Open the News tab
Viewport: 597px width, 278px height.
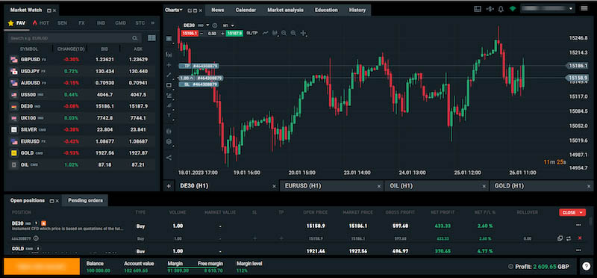[x=218, y=10]
